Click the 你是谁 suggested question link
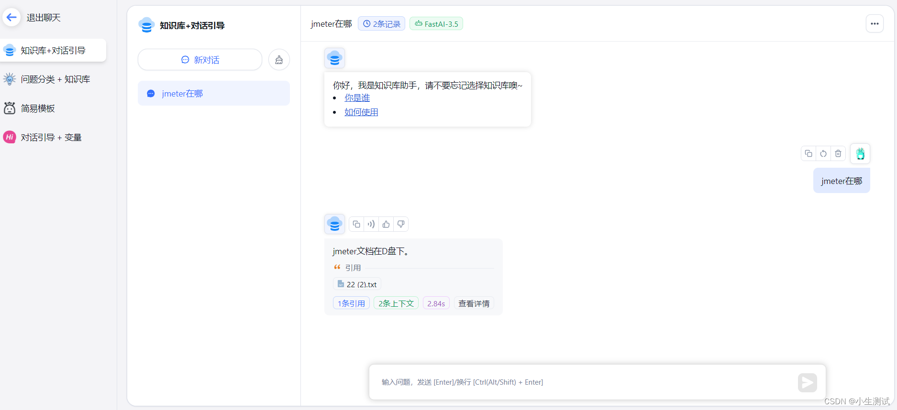This screenshot has width=897, height=410. coord(357,98)
